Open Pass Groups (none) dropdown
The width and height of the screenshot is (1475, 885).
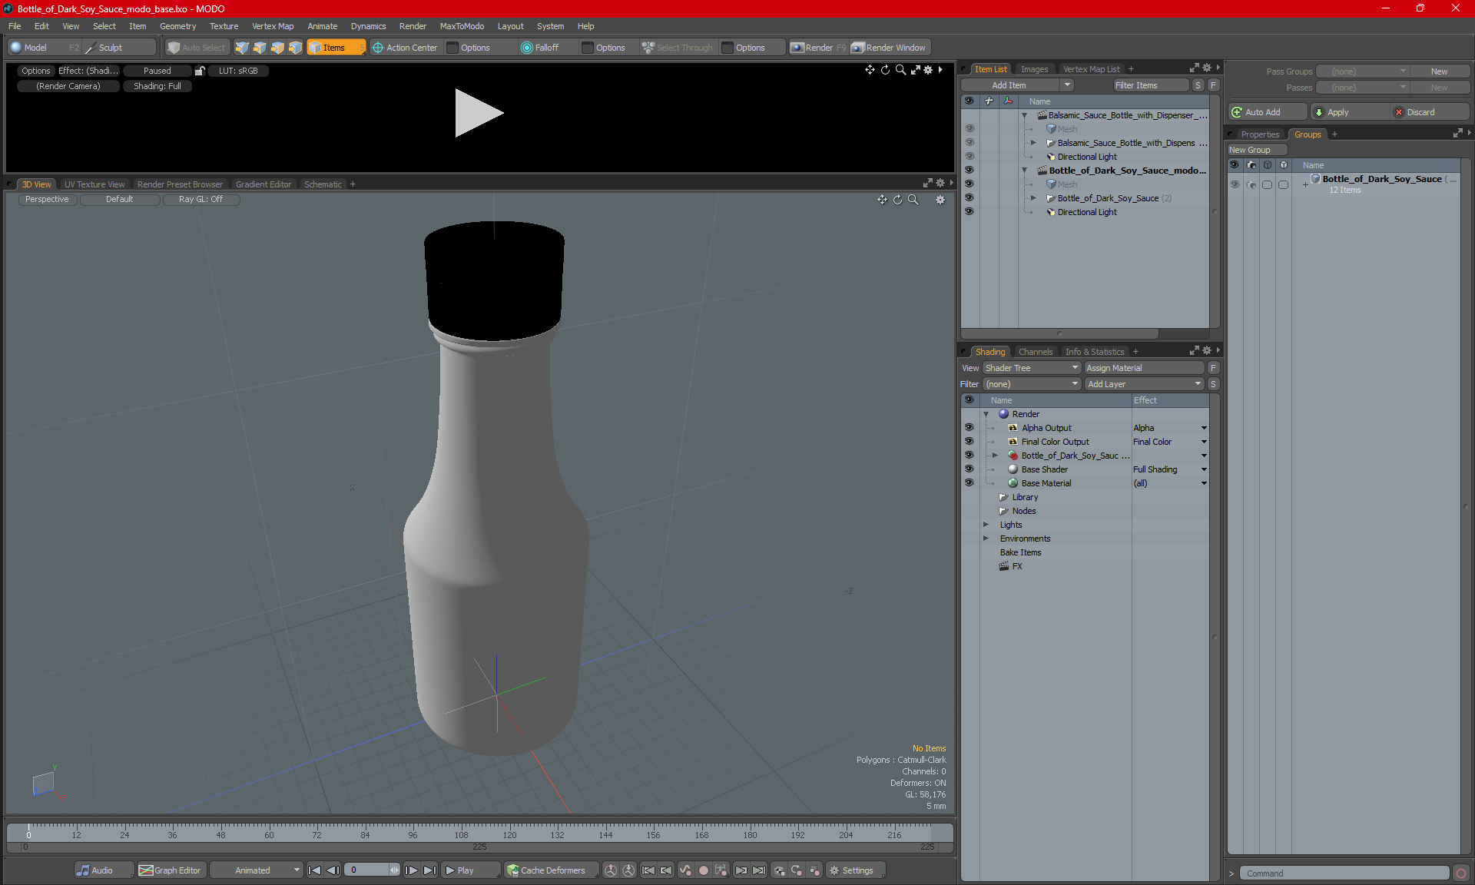click(1363, 71)
